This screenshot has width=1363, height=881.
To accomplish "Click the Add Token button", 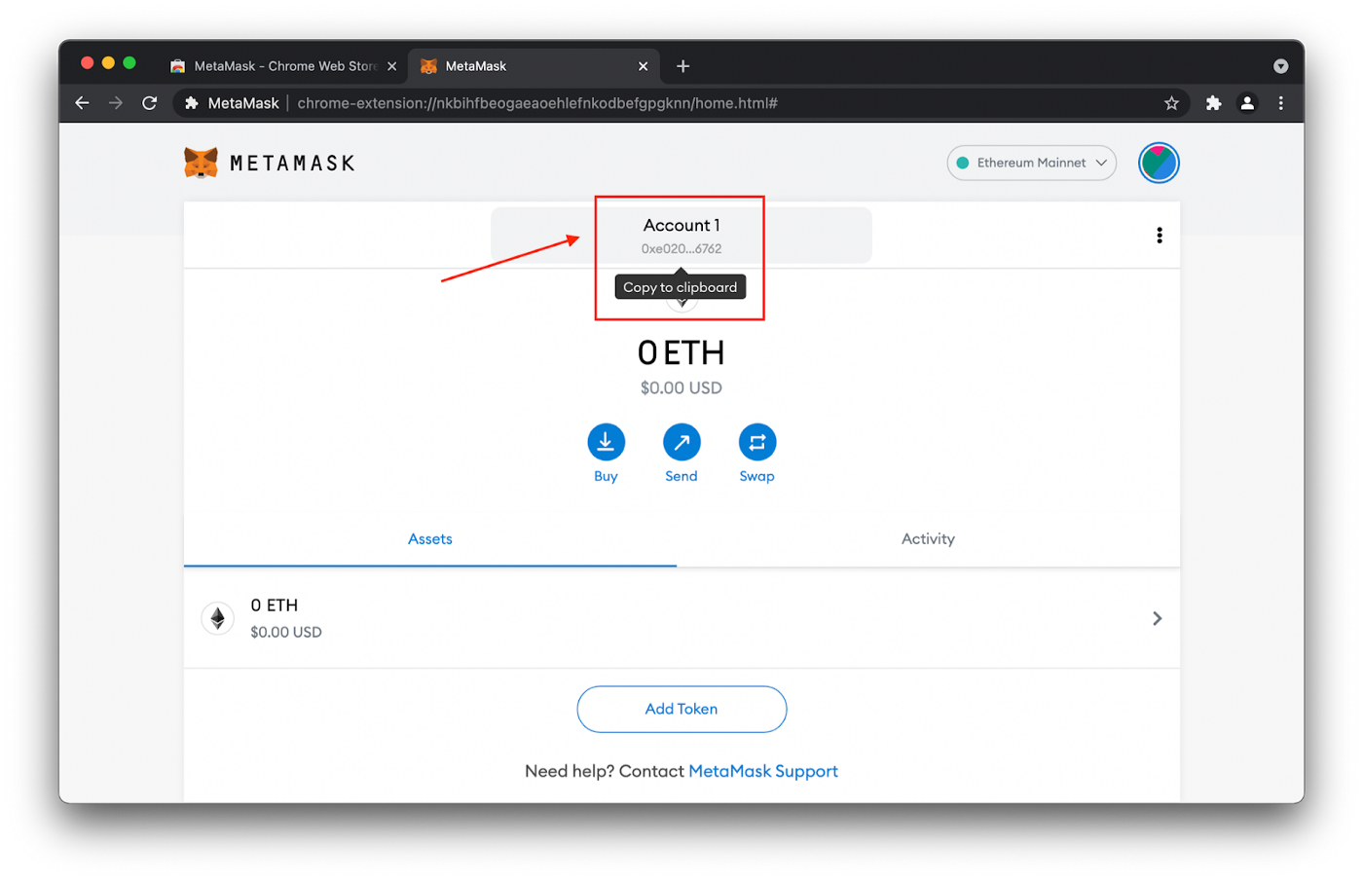I will click(681, 709).
